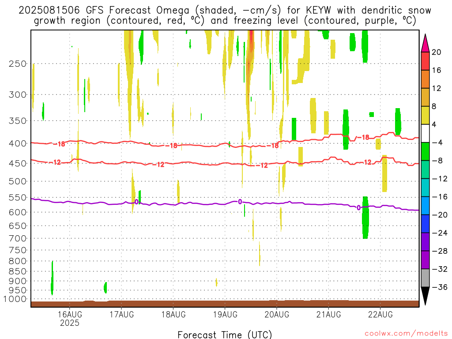
Task: Click the 400 pressure level label
Action: pos(18,143)
